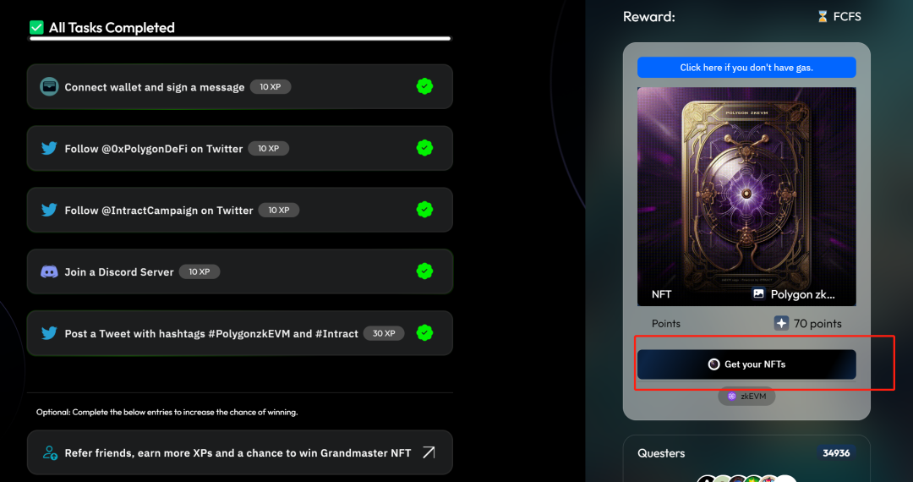Click the Twitter icon beside Follow @IntractCampaign
Viewport: 913px width, 482px height.
(x=49, y=211)
